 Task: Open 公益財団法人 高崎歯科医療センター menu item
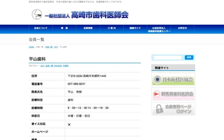point(159,29)
